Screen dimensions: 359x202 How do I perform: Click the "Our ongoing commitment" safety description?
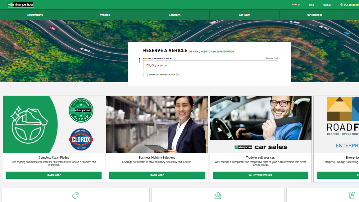pos(54,163)
